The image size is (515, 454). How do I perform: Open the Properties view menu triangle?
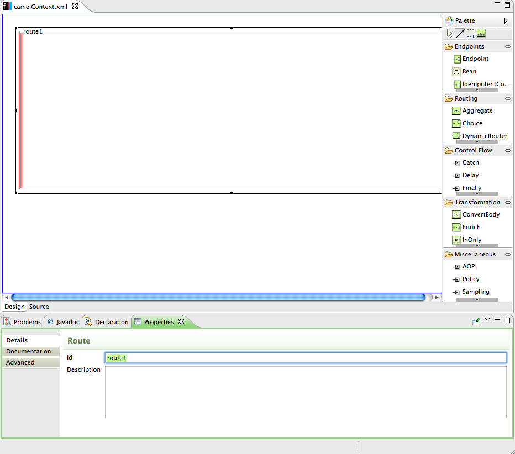[x=487, y=319]
